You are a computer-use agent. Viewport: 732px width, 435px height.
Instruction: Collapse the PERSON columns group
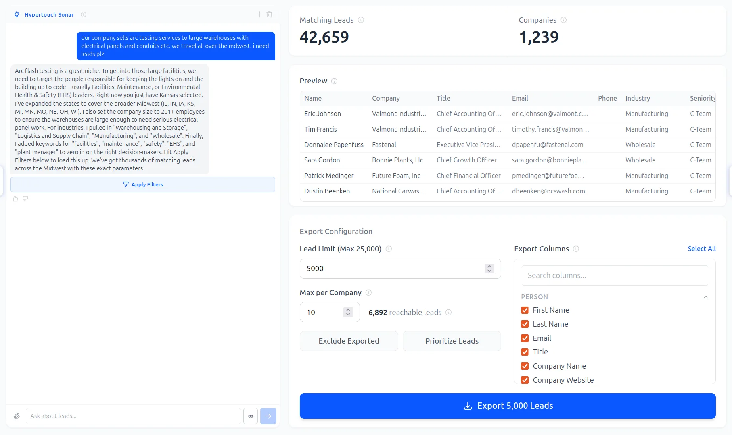tap(706, 297)
